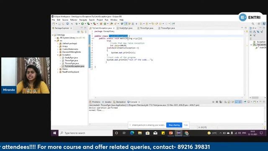Click Remove All Terminated Launches in Console

click(x=221, y=102)
